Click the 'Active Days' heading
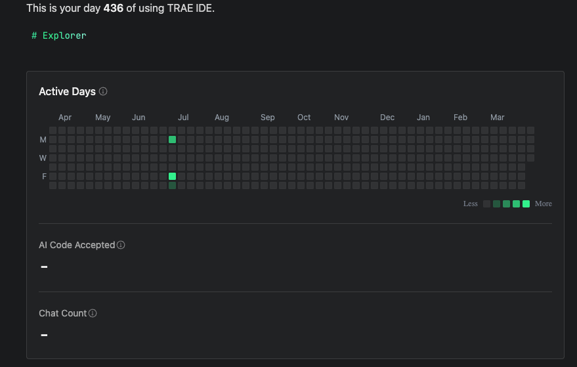577x367 pixels. coord(68,91)
